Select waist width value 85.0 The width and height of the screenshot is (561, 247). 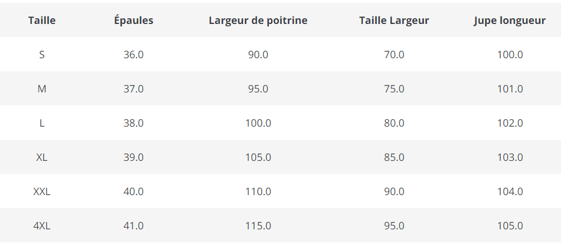[x=394, y=157]
